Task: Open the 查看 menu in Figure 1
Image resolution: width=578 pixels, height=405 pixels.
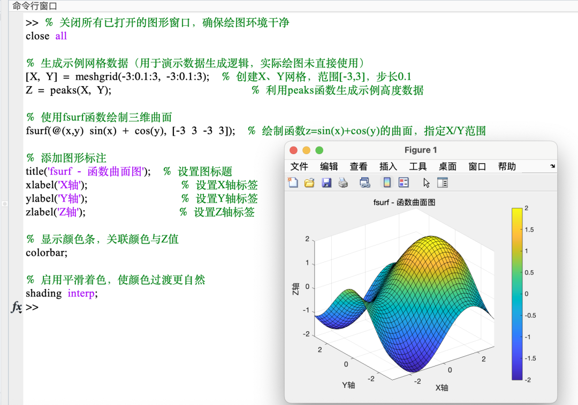Action: point(358,166)
